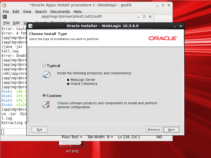Minimize the terminal window
Screen dimensions: 211x158
[138, 17]
